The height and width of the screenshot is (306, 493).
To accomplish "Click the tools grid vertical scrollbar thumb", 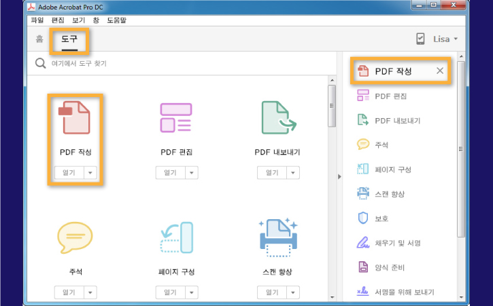I will [x=332, y=106].
